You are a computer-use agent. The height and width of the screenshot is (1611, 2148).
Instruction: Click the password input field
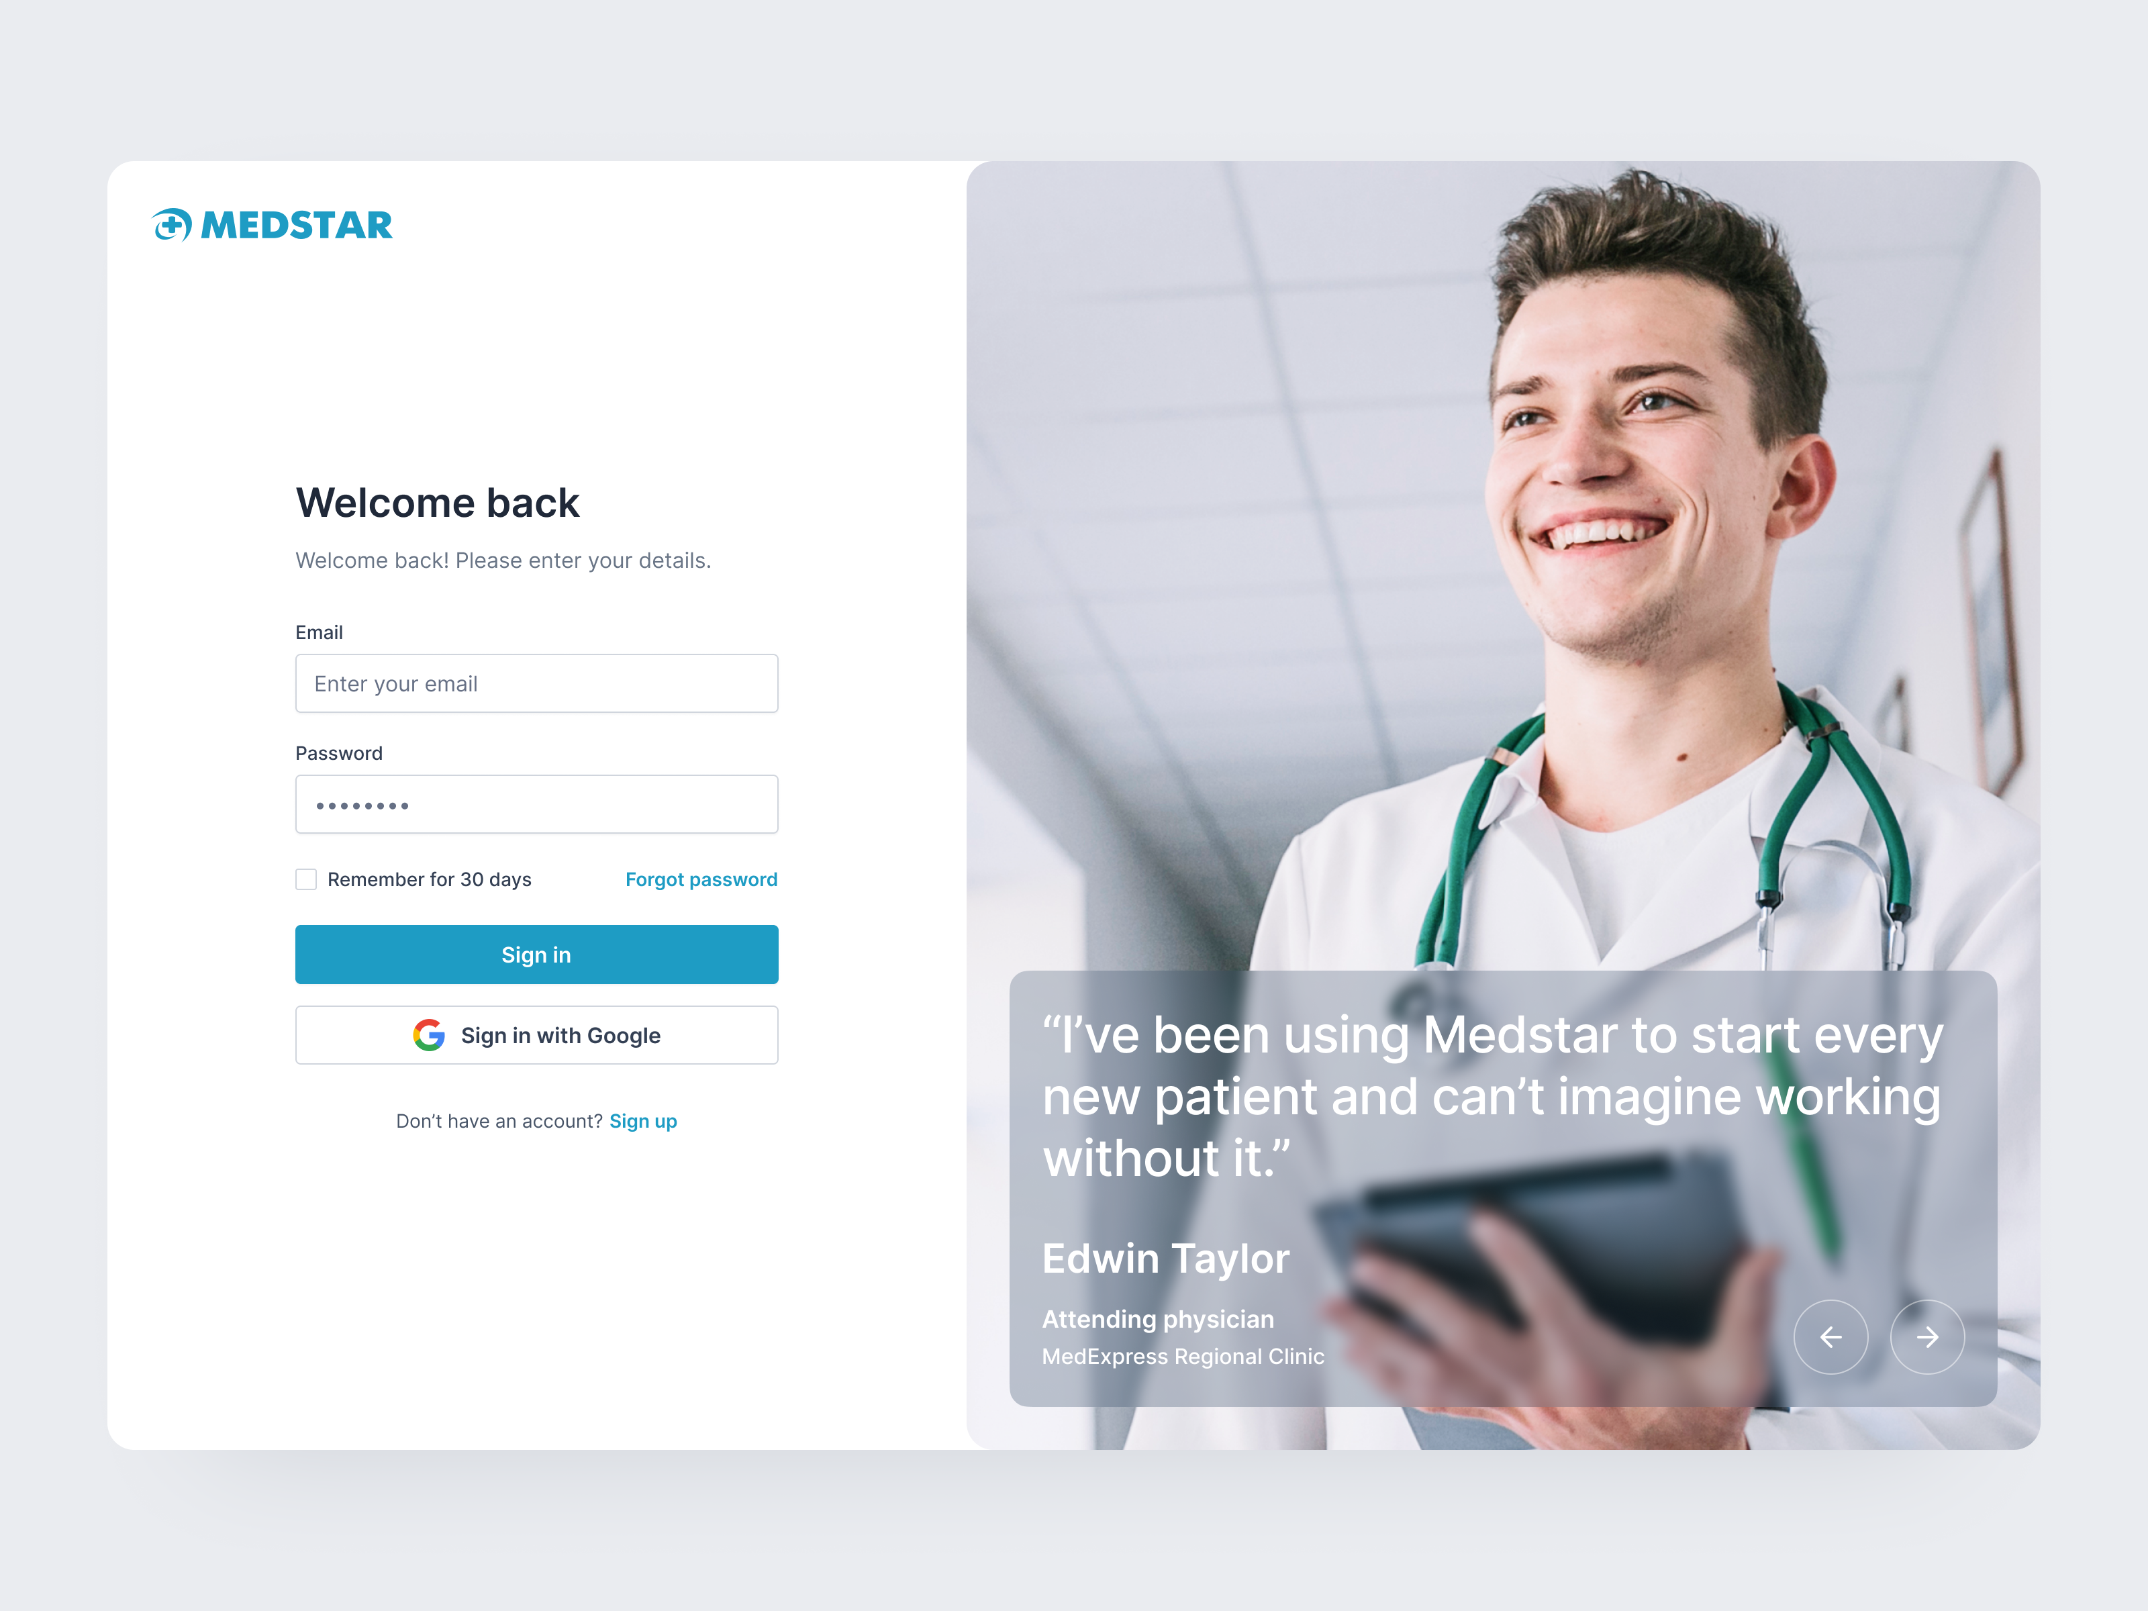(x=536, y=805)
